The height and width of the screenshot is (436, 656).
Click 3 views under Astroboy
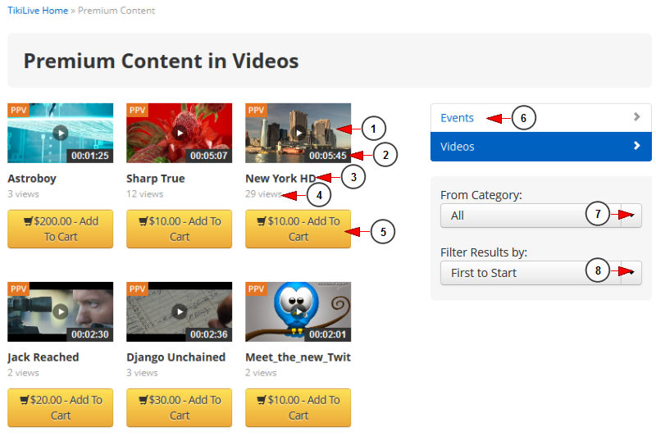pyautogui.click(x=23, y=194)
